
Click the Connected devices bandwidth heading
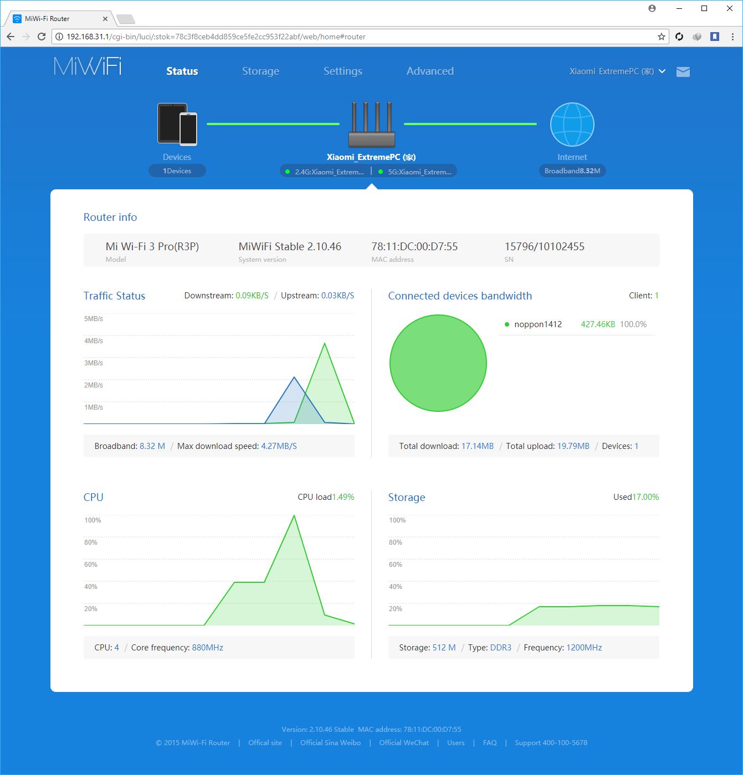[x=460, y=296]
